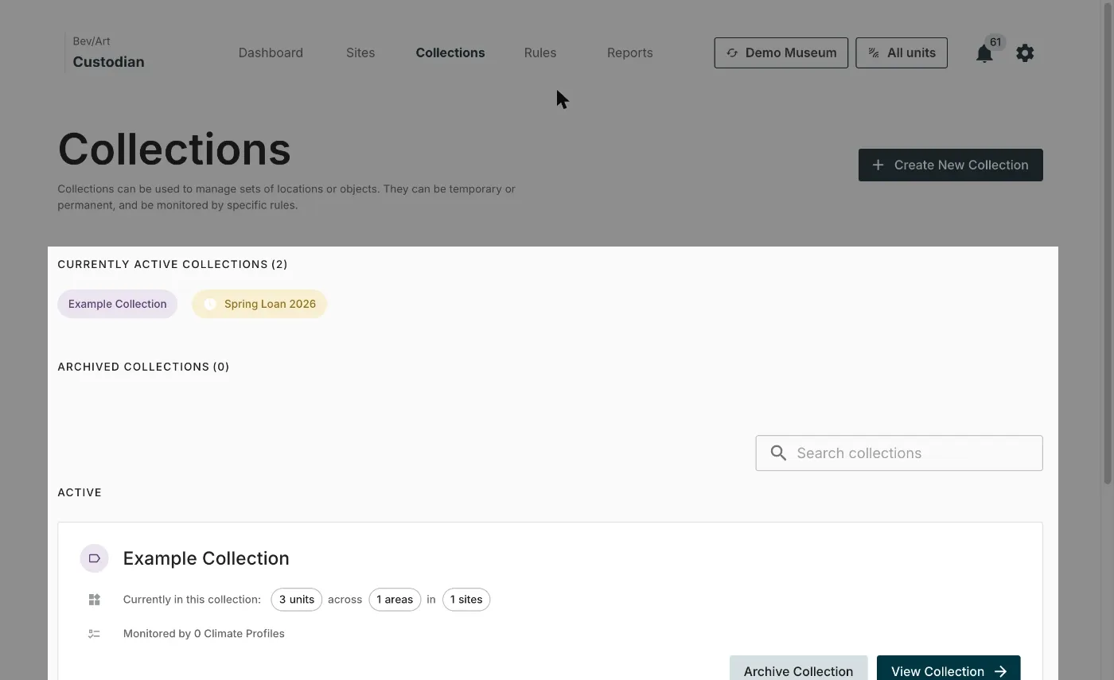The height and width of the screenshot is (680, 1114).
Task: View the Example Collection
Action: [948, 668]
